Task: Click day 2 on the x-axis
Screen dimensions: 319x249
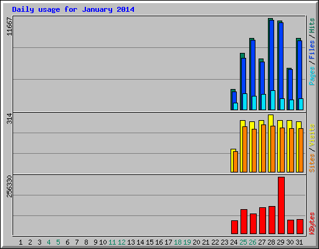Action: [x=30, y=242]
